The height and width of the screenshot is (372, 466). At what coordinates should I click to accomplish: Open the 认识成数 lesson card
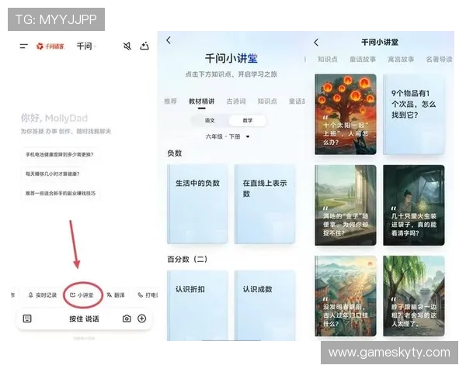pos(265,305)
